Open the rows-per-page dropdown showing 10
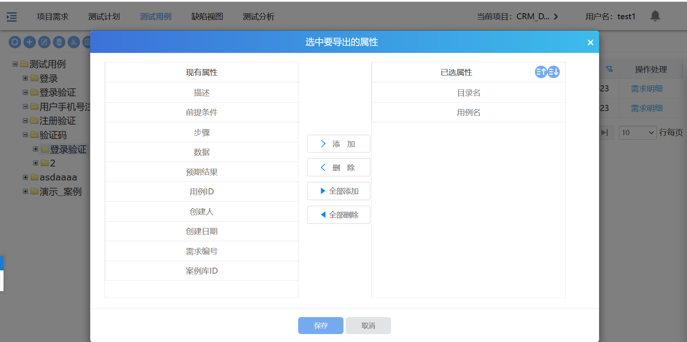 [638, 132]
